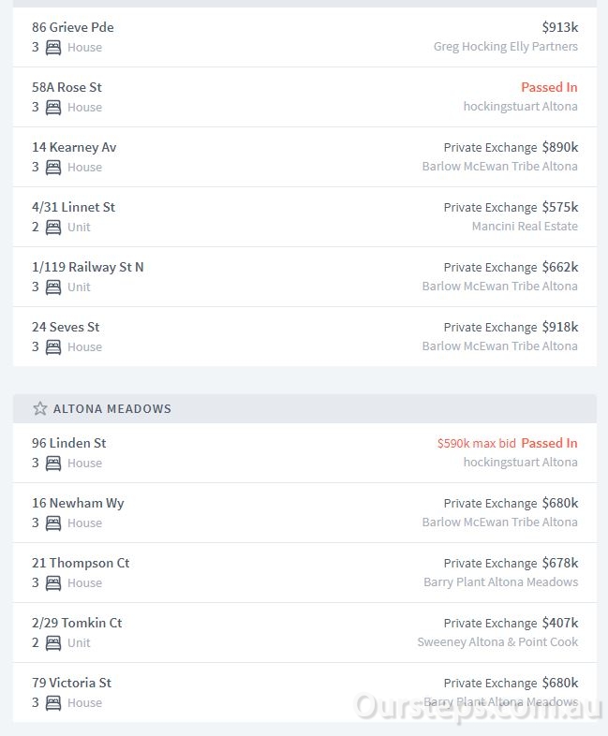Click bed icon for 2/29 Tomkin Ct

53,642
